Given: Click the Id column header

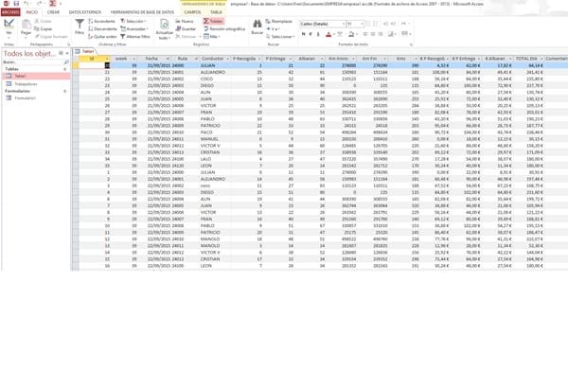Looking at the screenshot, I should point(95,59).
